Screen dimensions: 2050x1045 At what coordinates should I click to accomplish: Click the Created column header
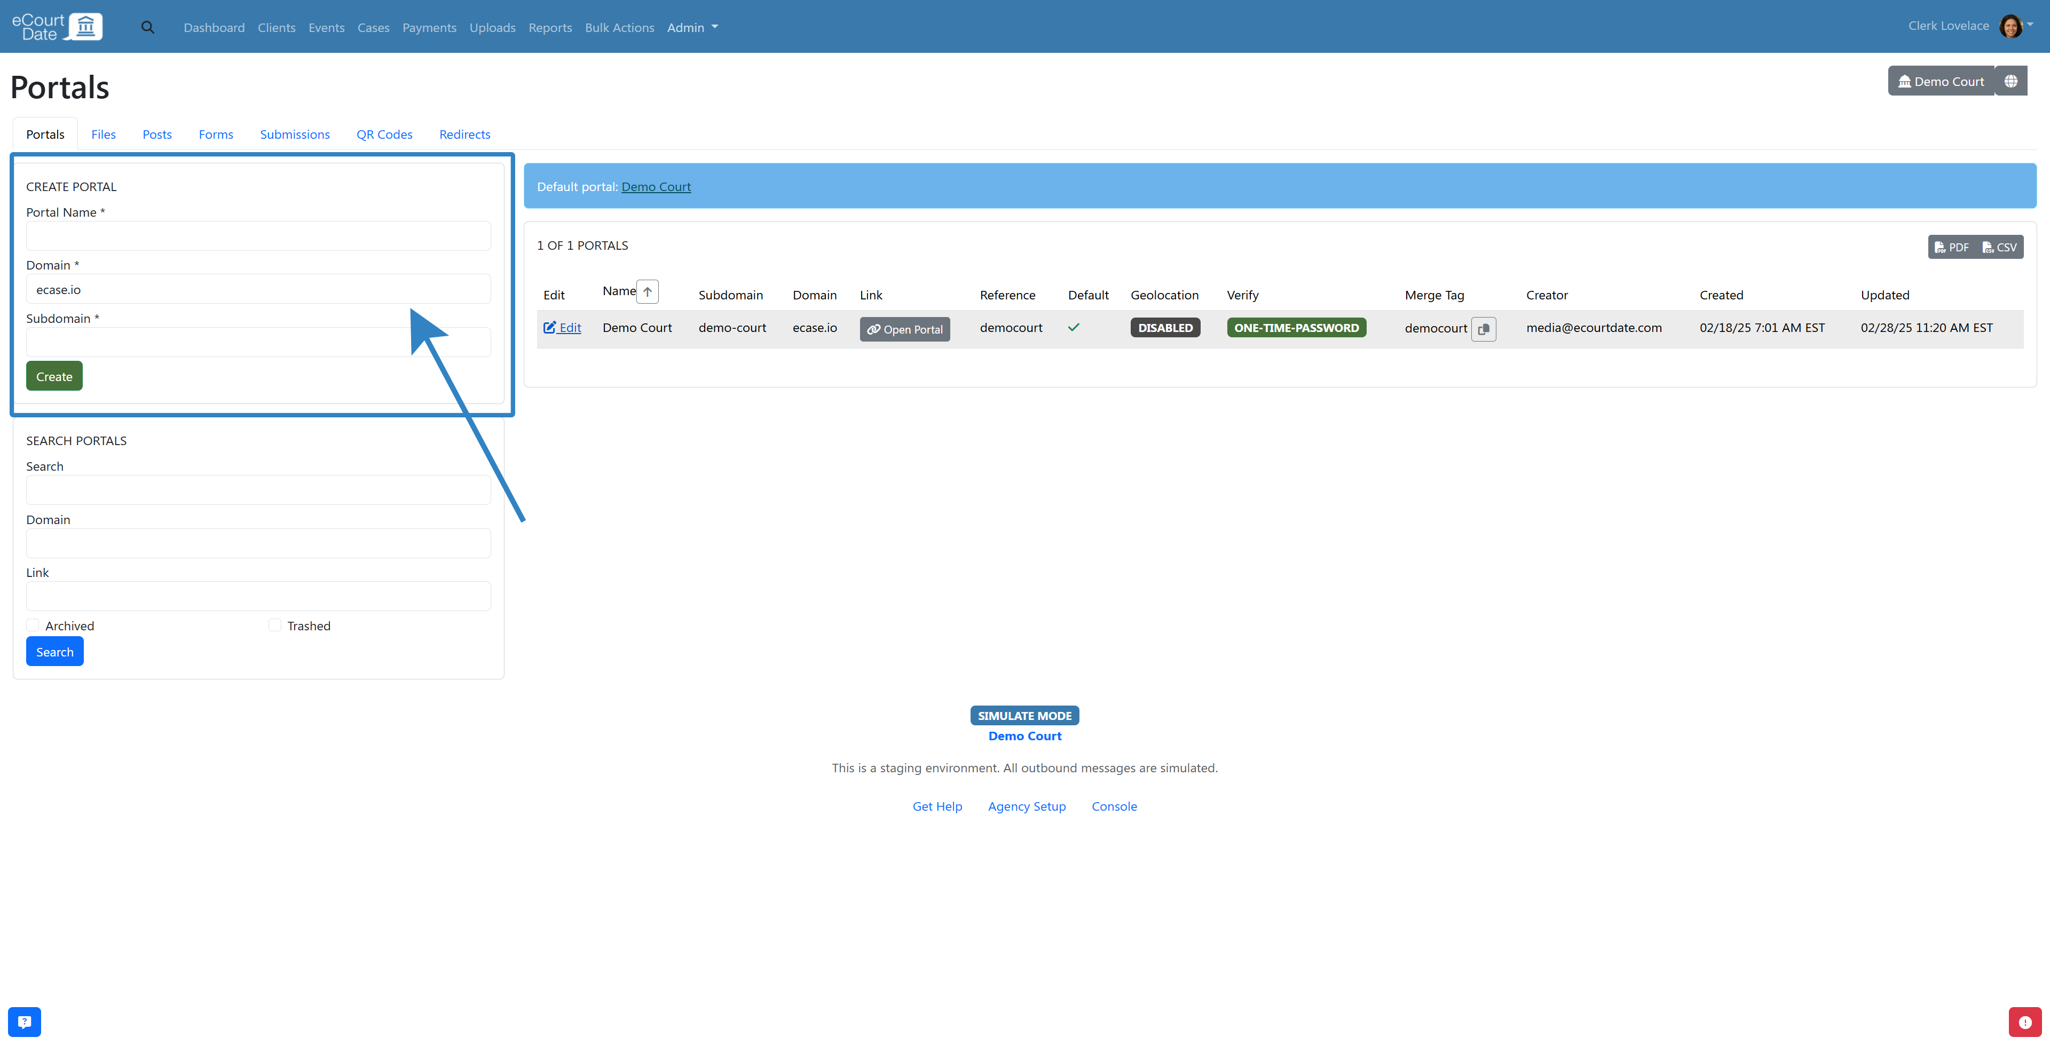click(x=1721, y=295)
